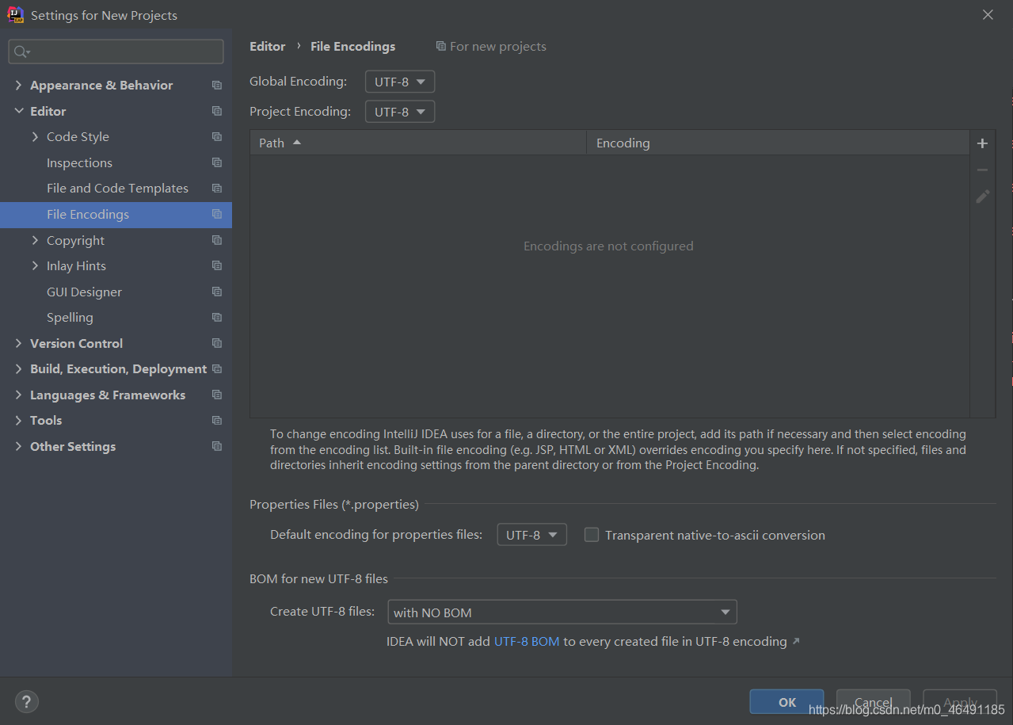Click project-level icon next to Build, Execution, Deployment
Screen dimensions: 1013x725
pos(216,369)
